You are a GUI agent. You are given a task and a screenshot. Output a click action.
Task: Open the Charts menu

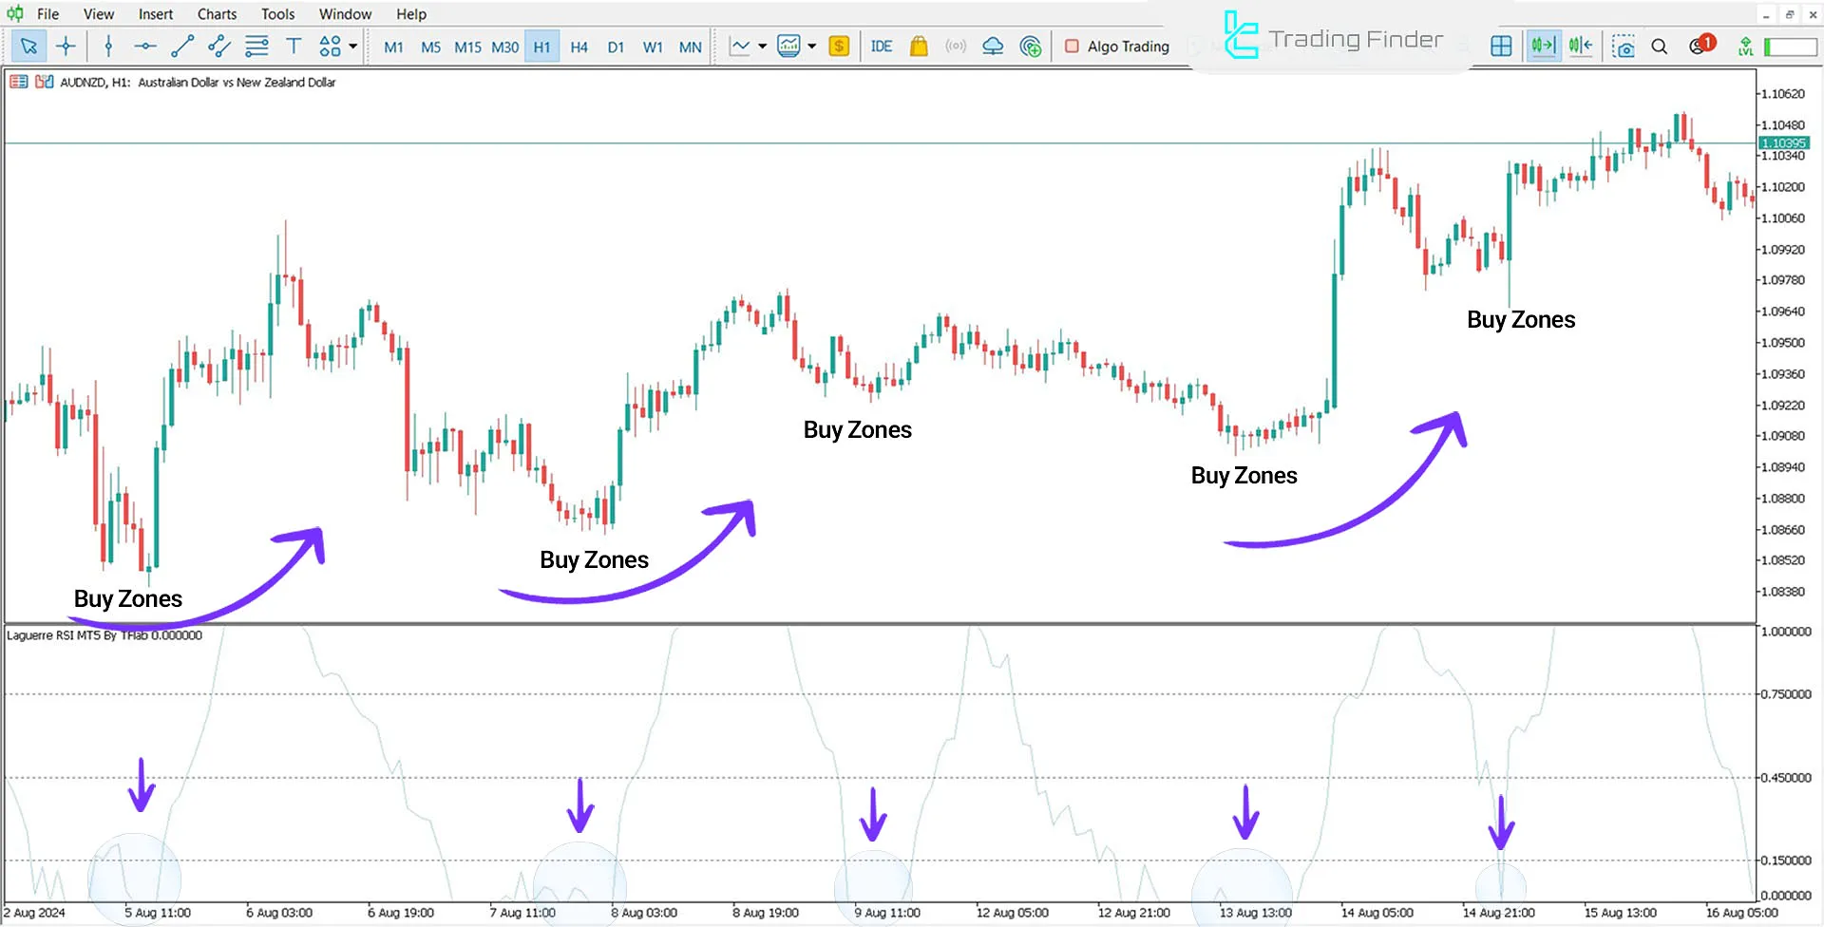217,13
